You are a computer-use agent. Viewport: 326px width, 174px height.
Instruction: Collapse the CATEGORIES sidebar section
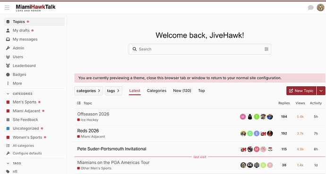coord(19,94)
